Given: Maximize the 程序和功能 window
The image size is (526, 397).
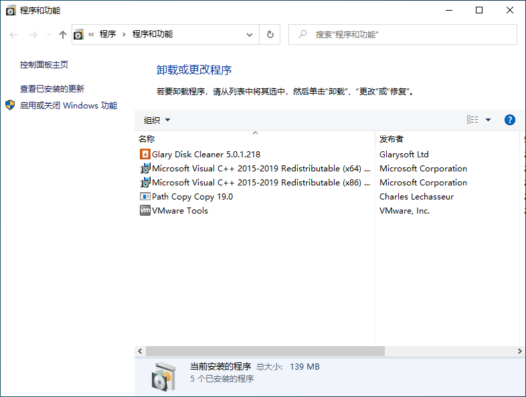Looking at the screenshot, I should (479, 10).
